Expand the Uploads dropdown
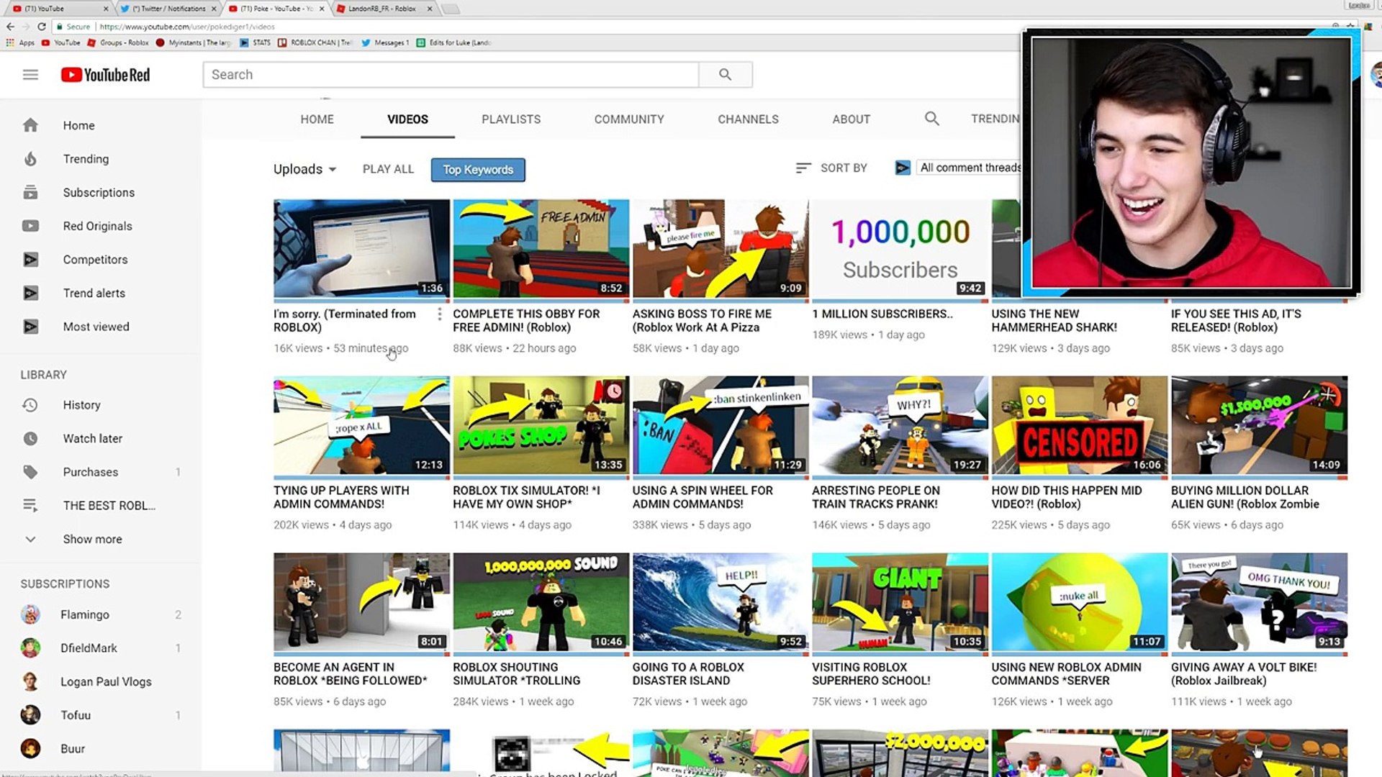The image size is (1382, 777). click(304, 169)
